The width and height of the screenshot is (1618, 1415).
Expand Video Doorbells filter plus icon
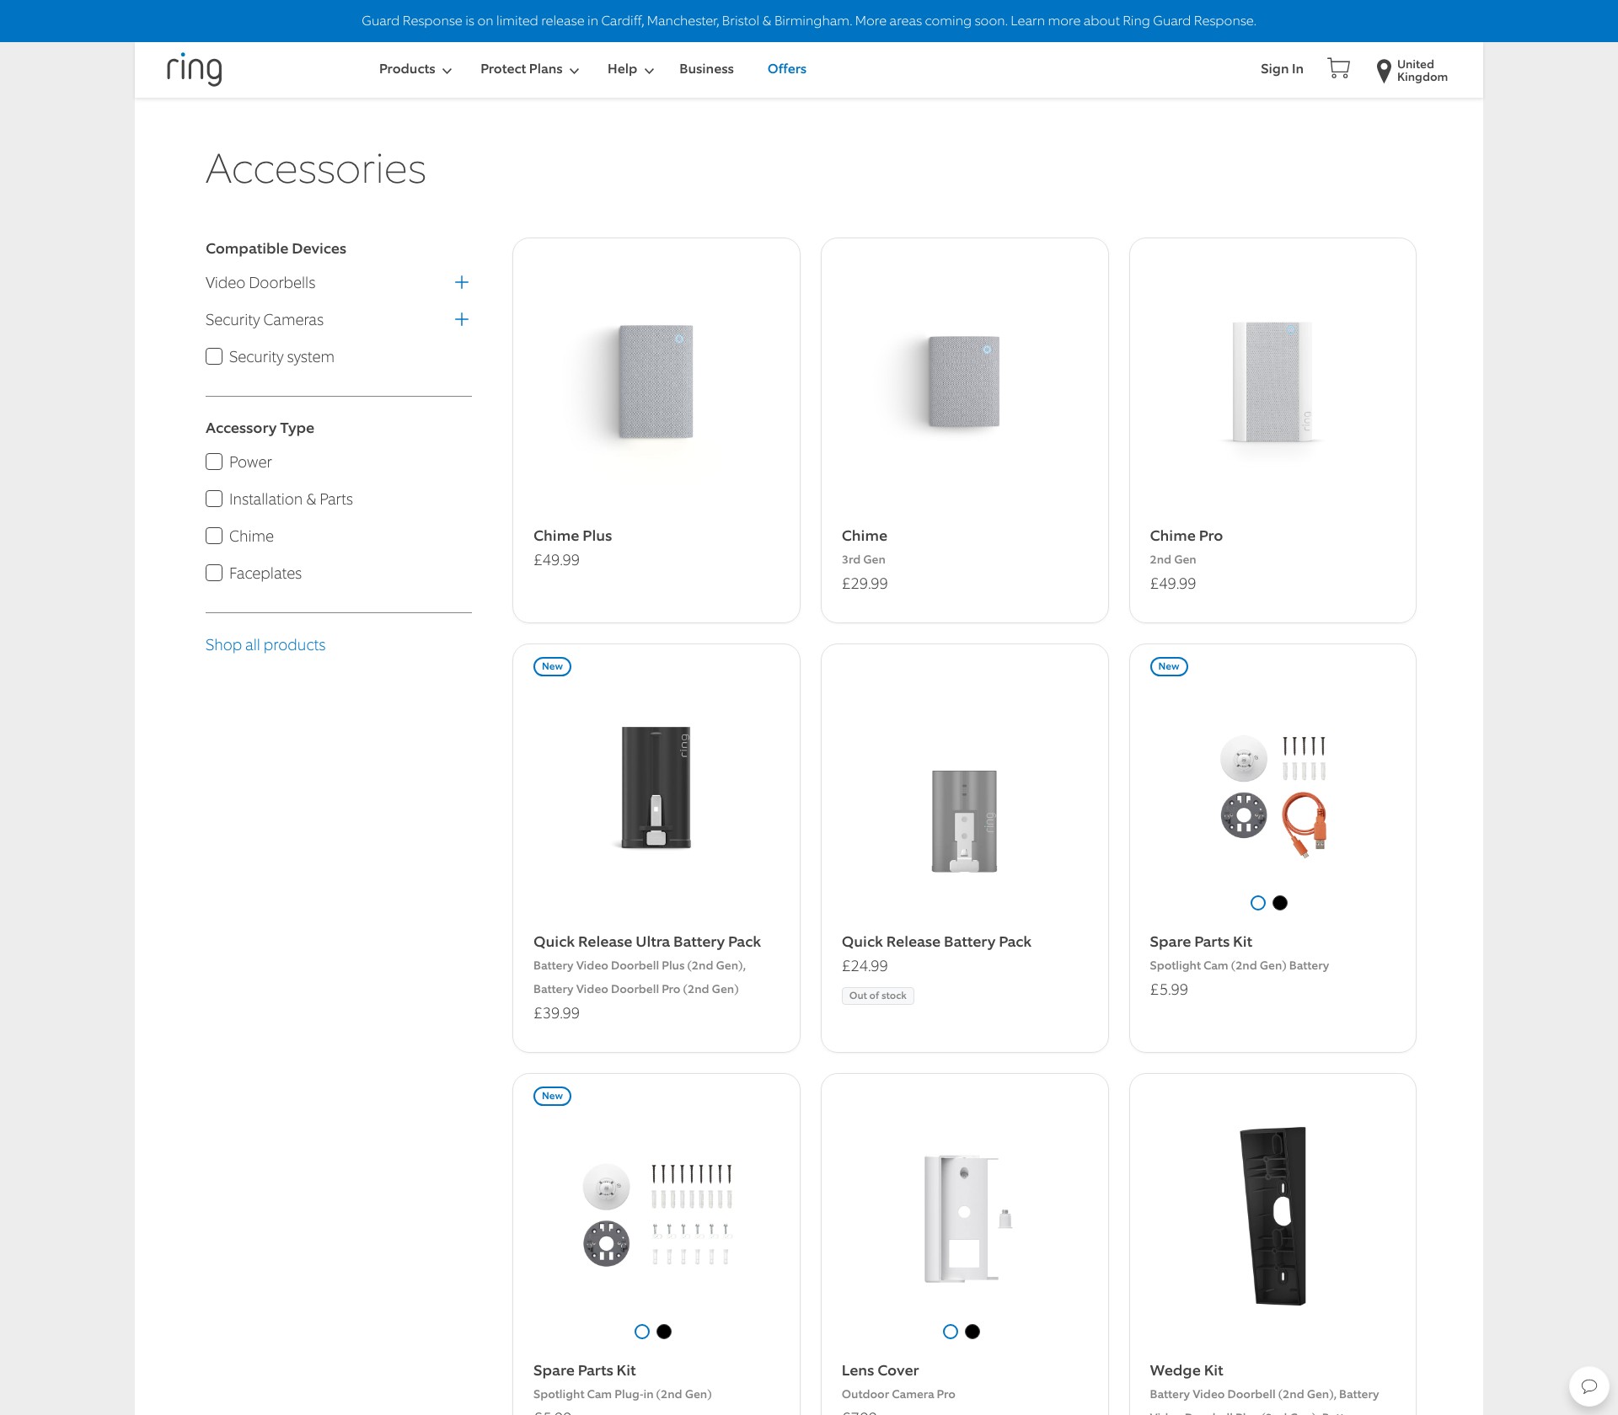click(x=461, y=283)
